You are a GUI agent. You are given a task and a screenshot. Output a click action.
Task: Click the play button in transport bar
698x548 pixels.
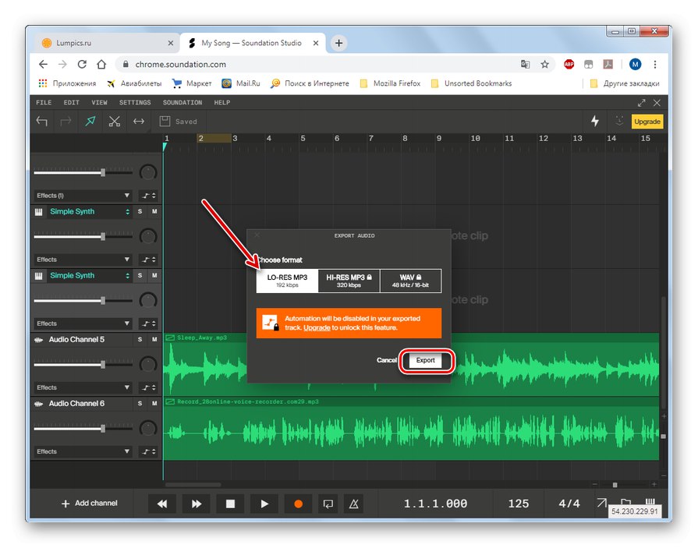pos(264,504)
